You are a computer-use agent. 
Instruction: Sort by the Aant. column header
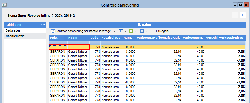pyautogui.click(x=129, y=38)
